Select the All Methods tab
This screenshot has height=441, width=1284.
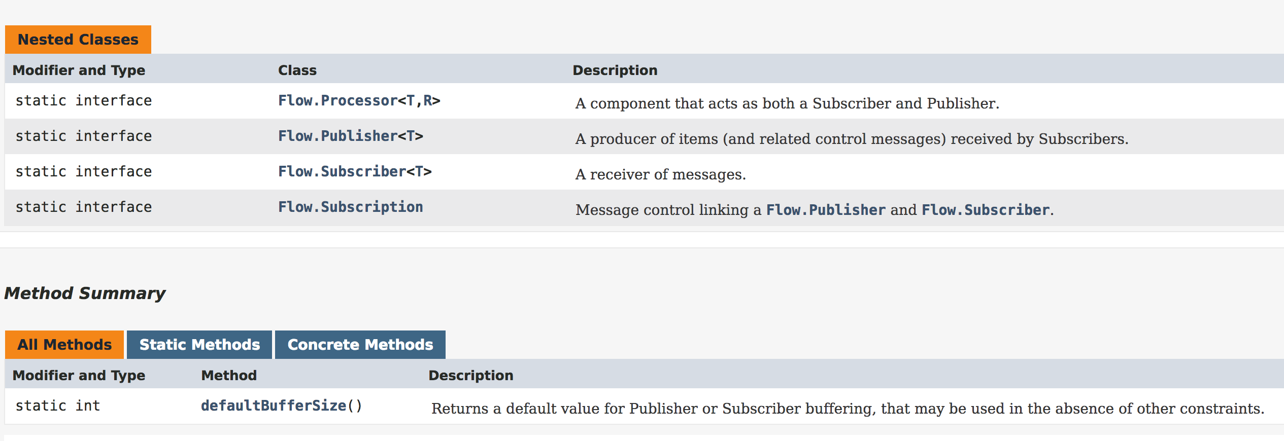[63, 344]
